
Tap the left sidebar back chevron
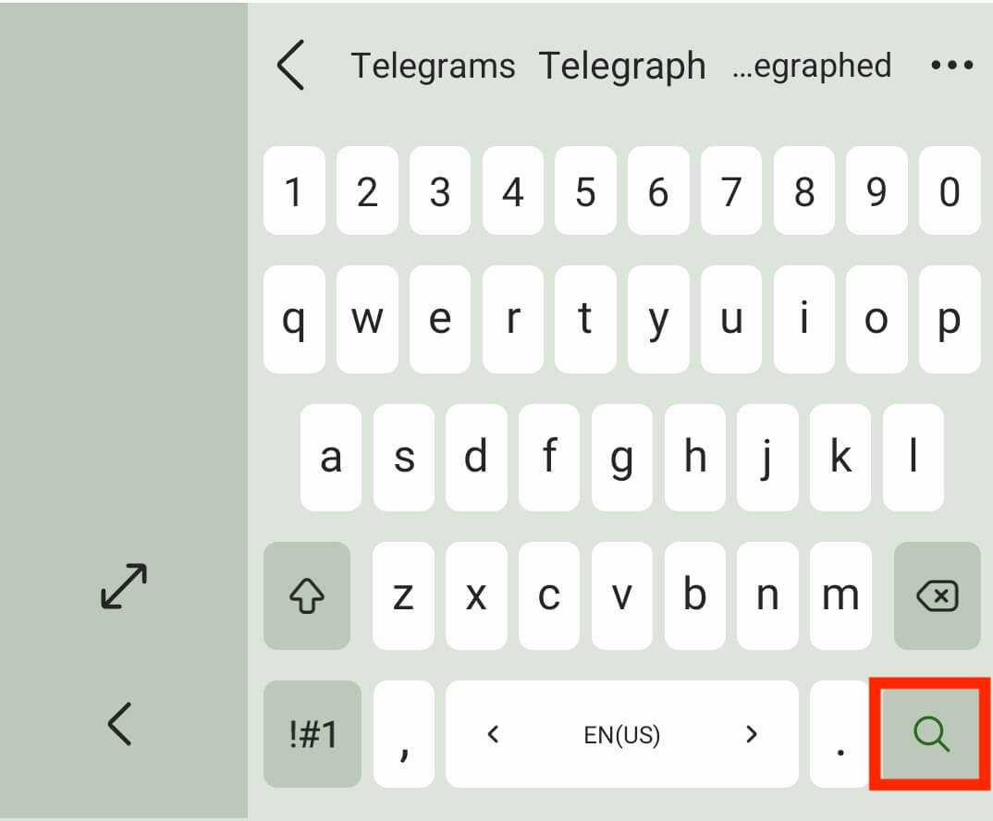(x=120, y=723)
